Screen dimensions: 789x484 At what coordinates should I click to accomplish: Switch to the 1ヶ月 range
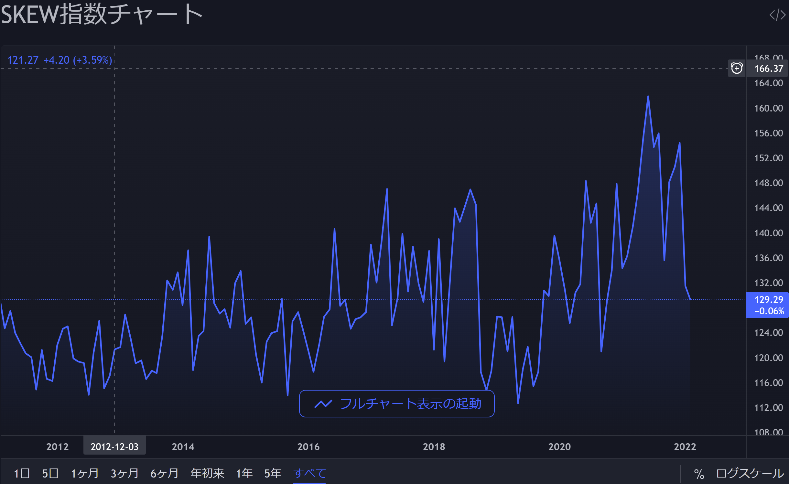coord(84,473)
